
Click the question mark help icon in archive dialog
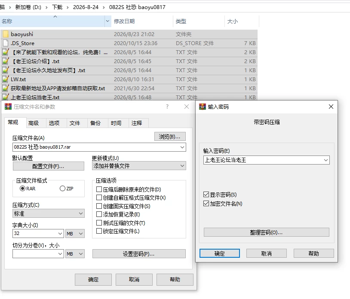pyautogui.click(x=167, y=107)
